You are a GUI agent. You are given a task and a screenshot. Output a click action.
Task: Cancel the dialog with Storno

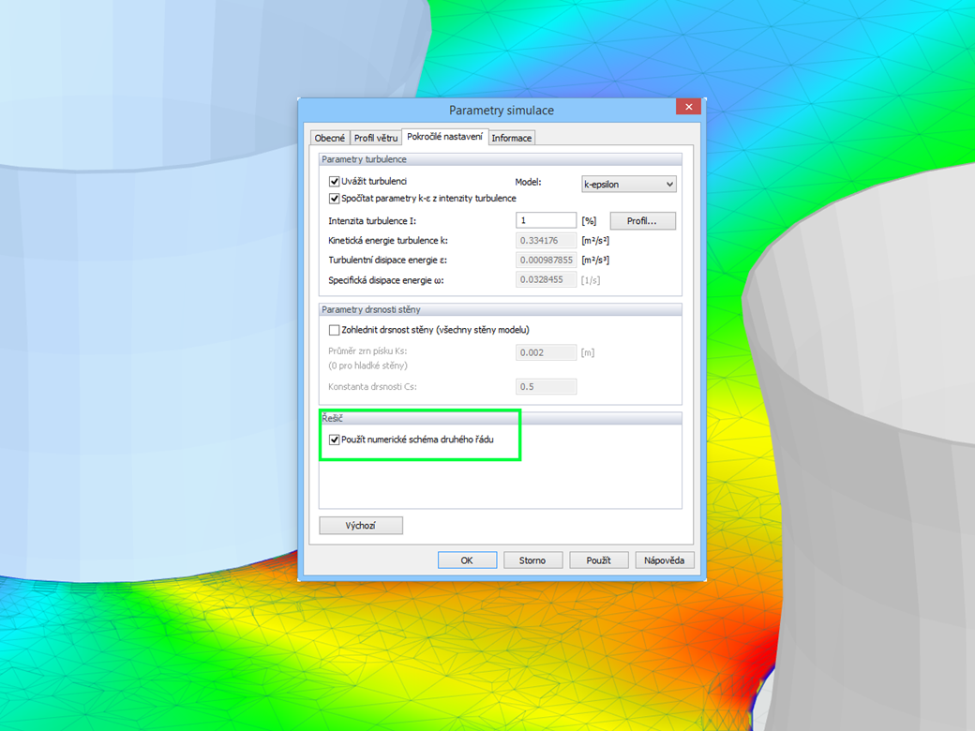(532, 559)
